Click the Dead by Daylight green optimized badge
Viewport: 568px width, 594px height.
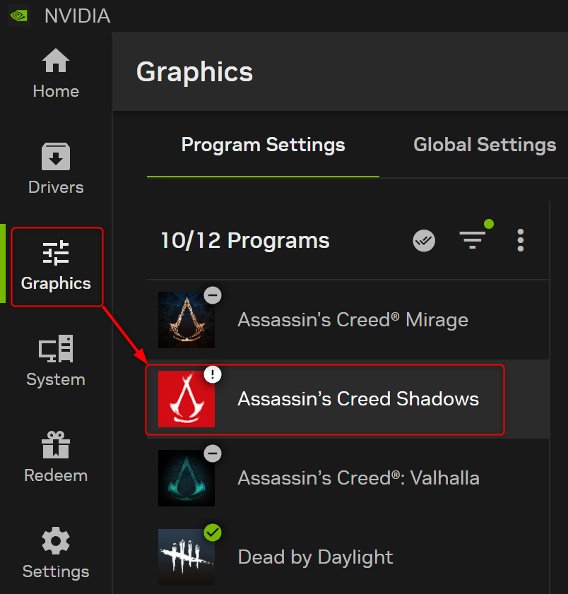(x=213, y=533)
